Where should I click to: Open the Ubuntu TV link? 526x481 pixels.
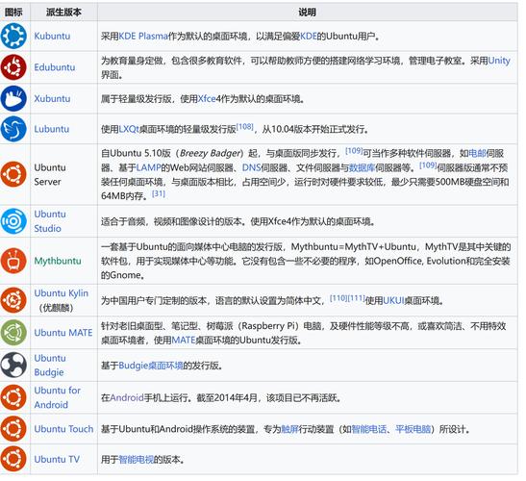[57, 459]
